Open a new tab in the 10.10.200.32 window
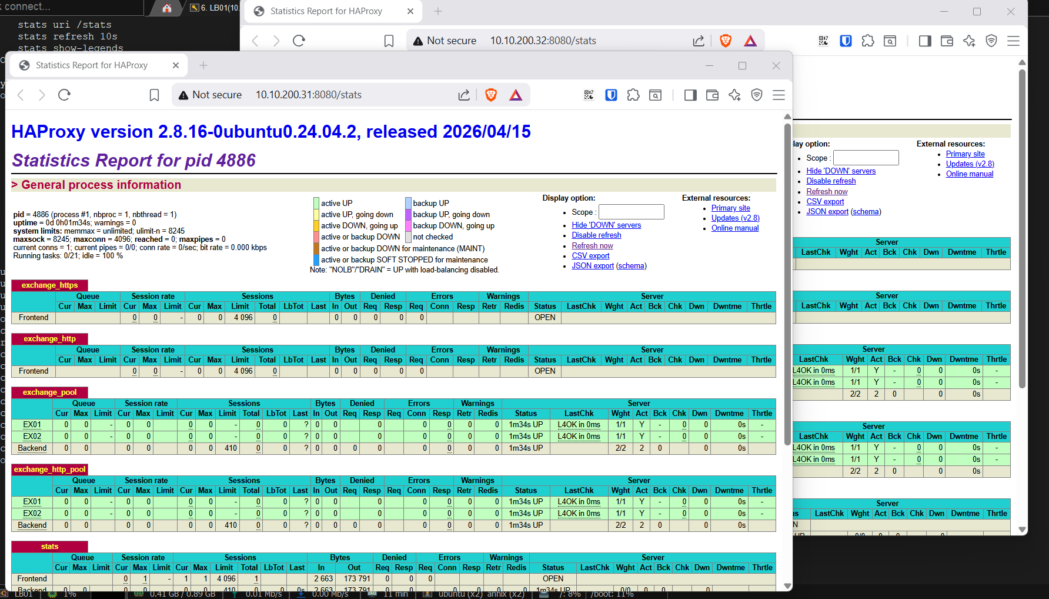Viewport: 1049px width, 599px height. (438, 11)
